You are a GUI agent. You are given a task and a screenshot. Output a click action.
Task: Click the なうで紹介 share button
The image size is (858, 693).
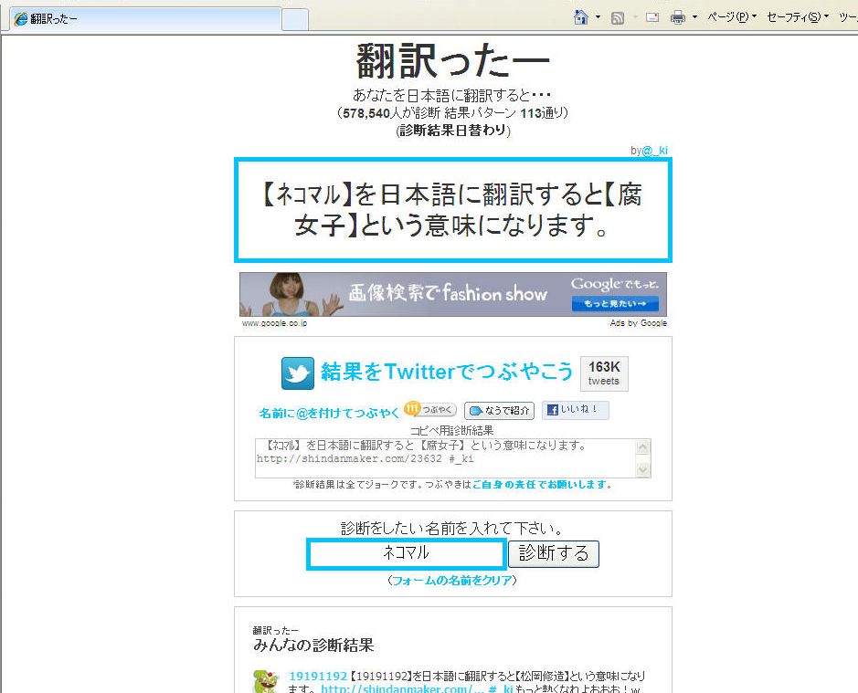(499, 411)
